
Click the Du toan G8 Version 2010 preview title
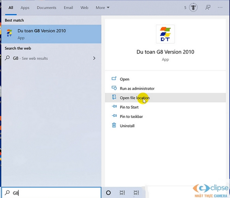165,52
